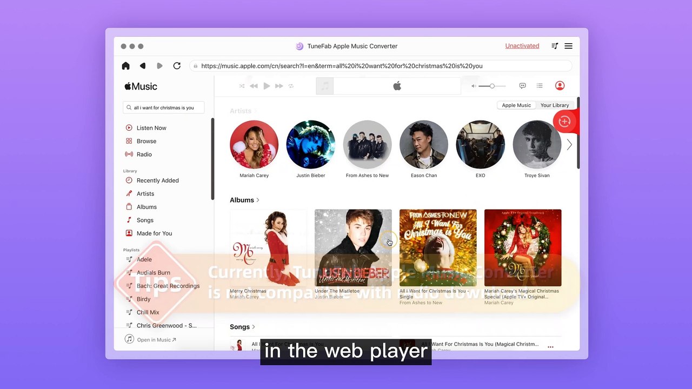The height and width of the screenshot is (389, 692).
Task: Go to the home page icon
Action: [125, 66]
